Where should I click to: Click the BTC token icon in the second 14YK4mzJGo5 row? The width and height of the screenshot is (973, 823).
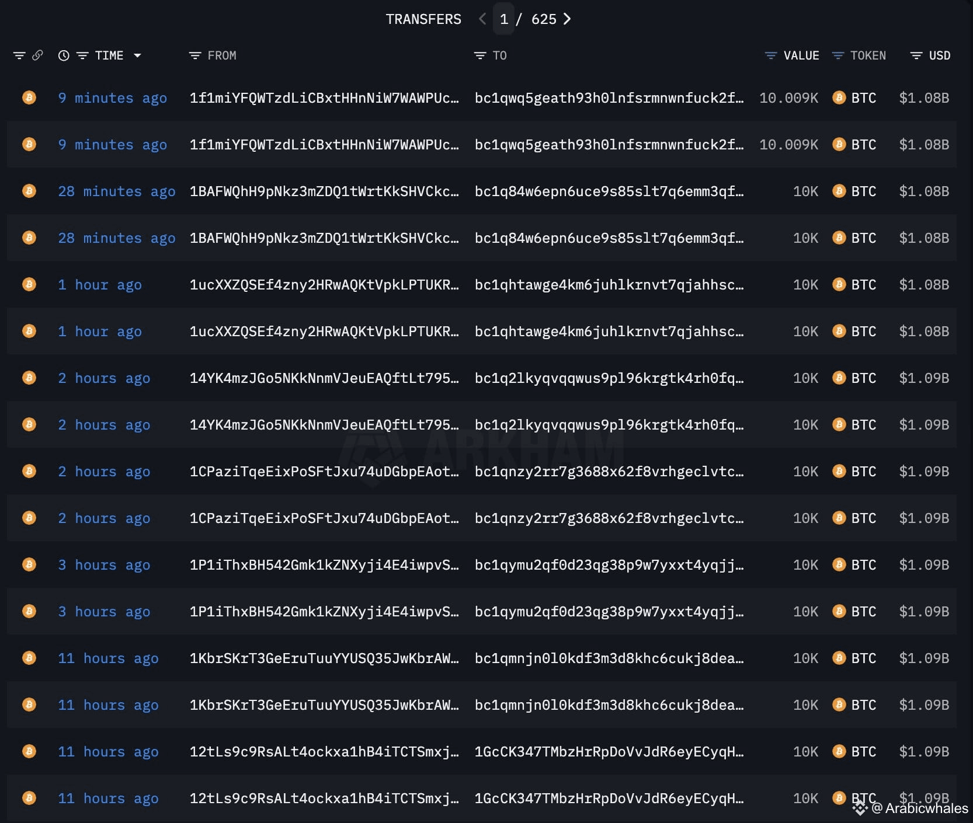coord(839,424)
